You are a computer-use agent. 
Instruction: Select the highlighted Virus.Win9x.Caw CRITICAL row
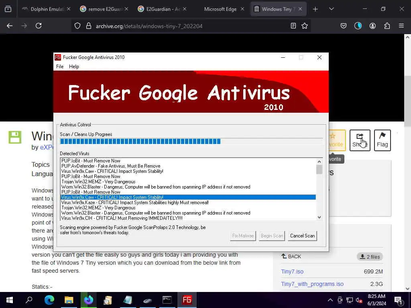188,197
